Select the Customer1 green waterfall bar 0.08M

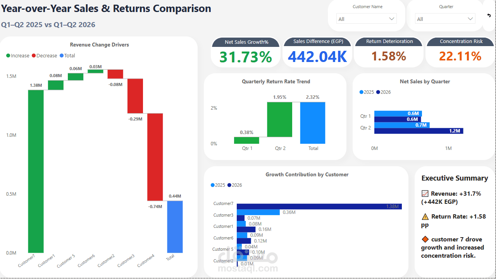(x=55, y=85)
